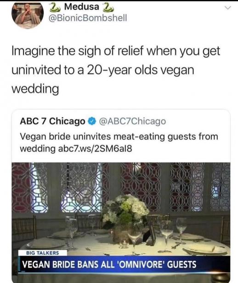Open ABC 7 Chicago account name

(x=53, y=121)
